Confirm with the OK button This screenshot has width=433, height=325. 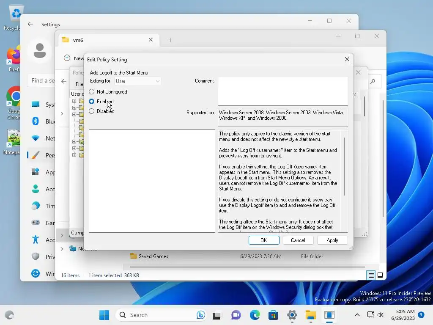264,240
